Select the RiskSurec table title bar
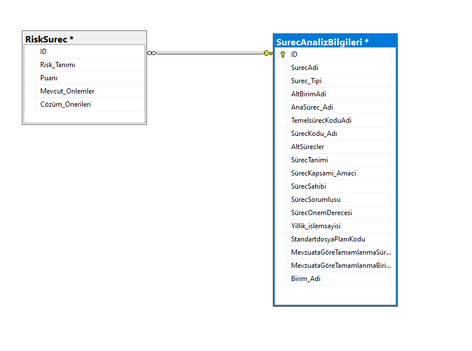The width and height of the screenshot is (472, 351). click(84, 39)
